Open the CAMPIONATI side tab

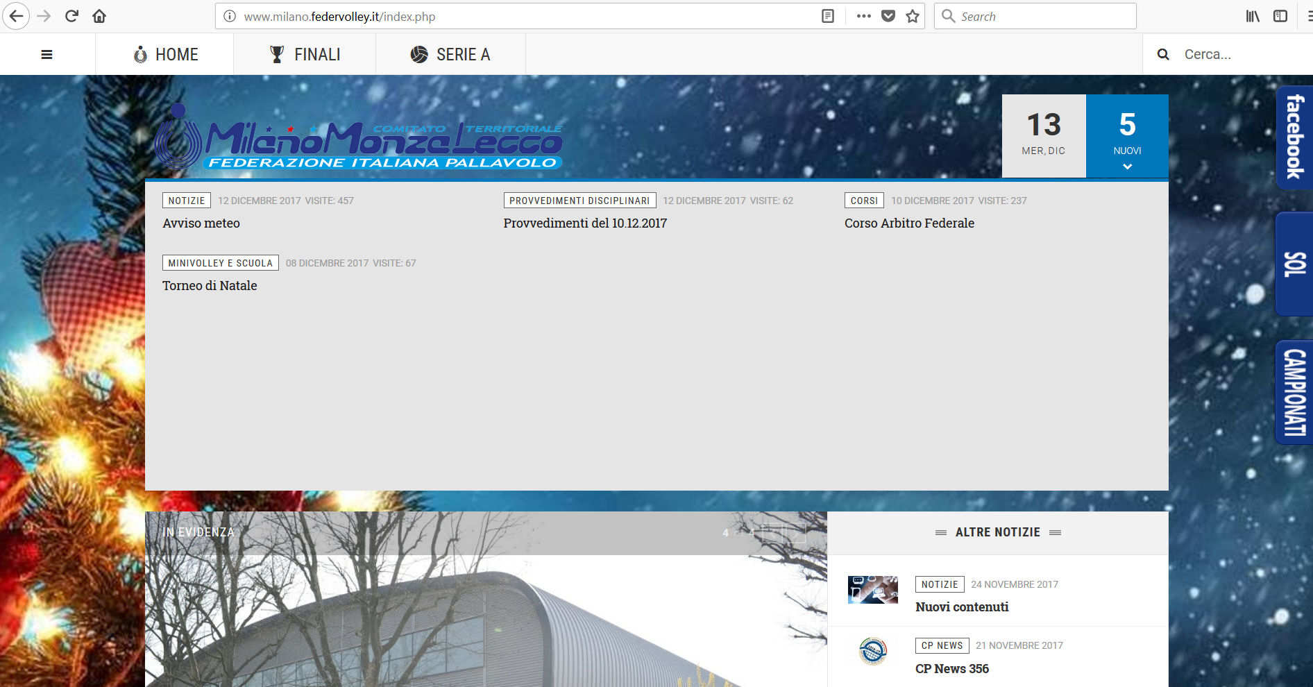tap(1295, 393)
